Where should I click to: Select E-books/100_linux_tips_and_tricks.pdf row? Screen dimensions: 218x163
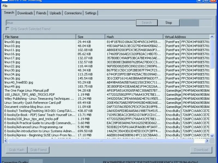tap(107, 119)
